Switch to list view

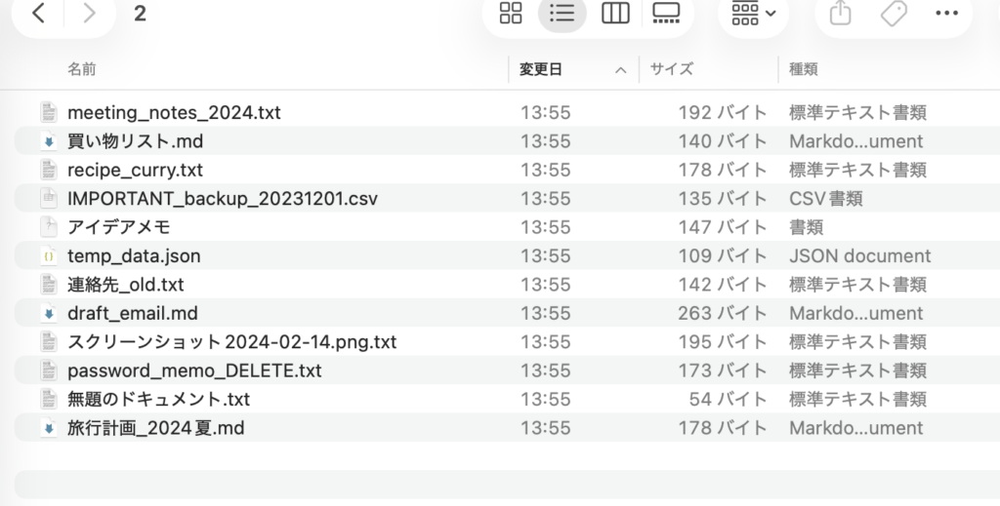point(562,14)
